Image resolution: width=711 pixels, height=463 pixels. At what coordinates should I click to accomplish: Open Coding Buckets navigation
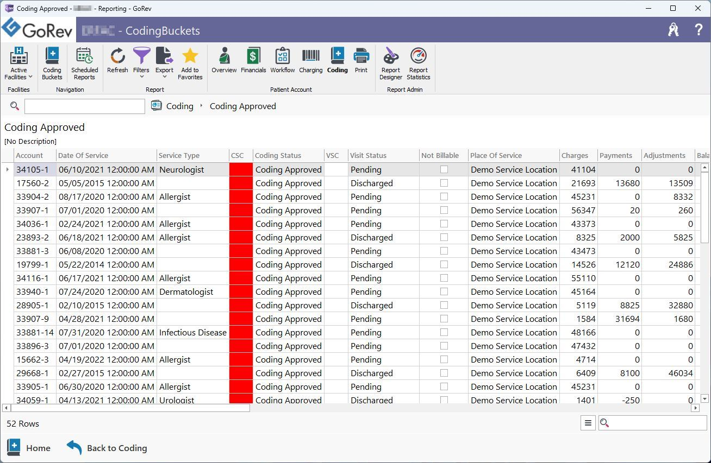click(x=52, y=64)
